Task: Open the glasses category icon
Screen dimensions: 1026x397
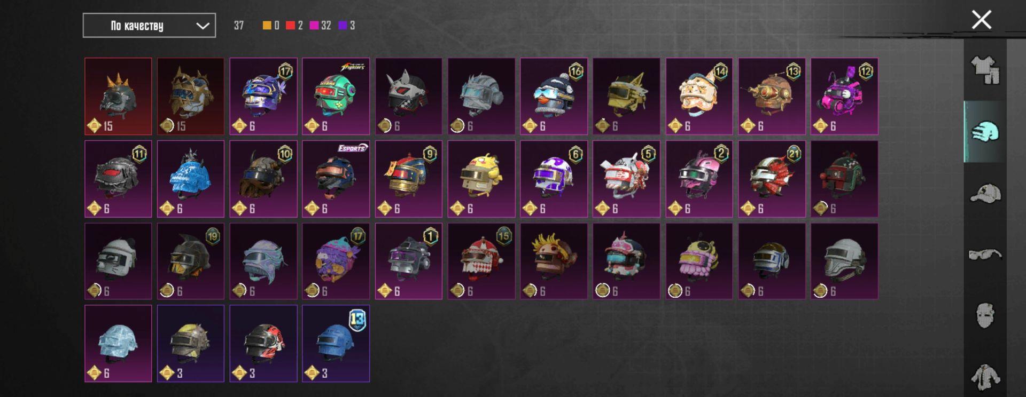Action: point(985,255)
